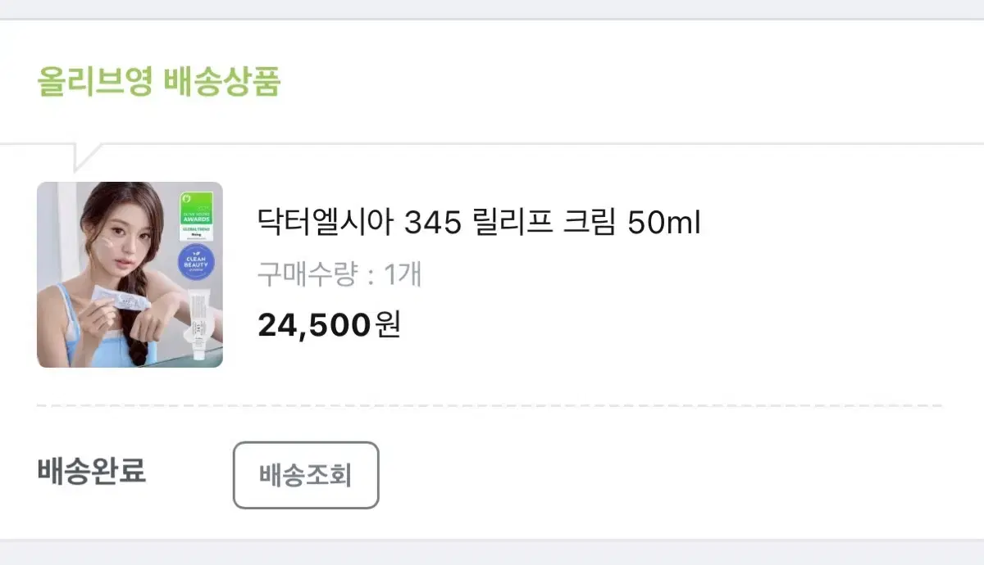Click the 24,500원 price text
The image size is (984, 565).
pos(326,325)
